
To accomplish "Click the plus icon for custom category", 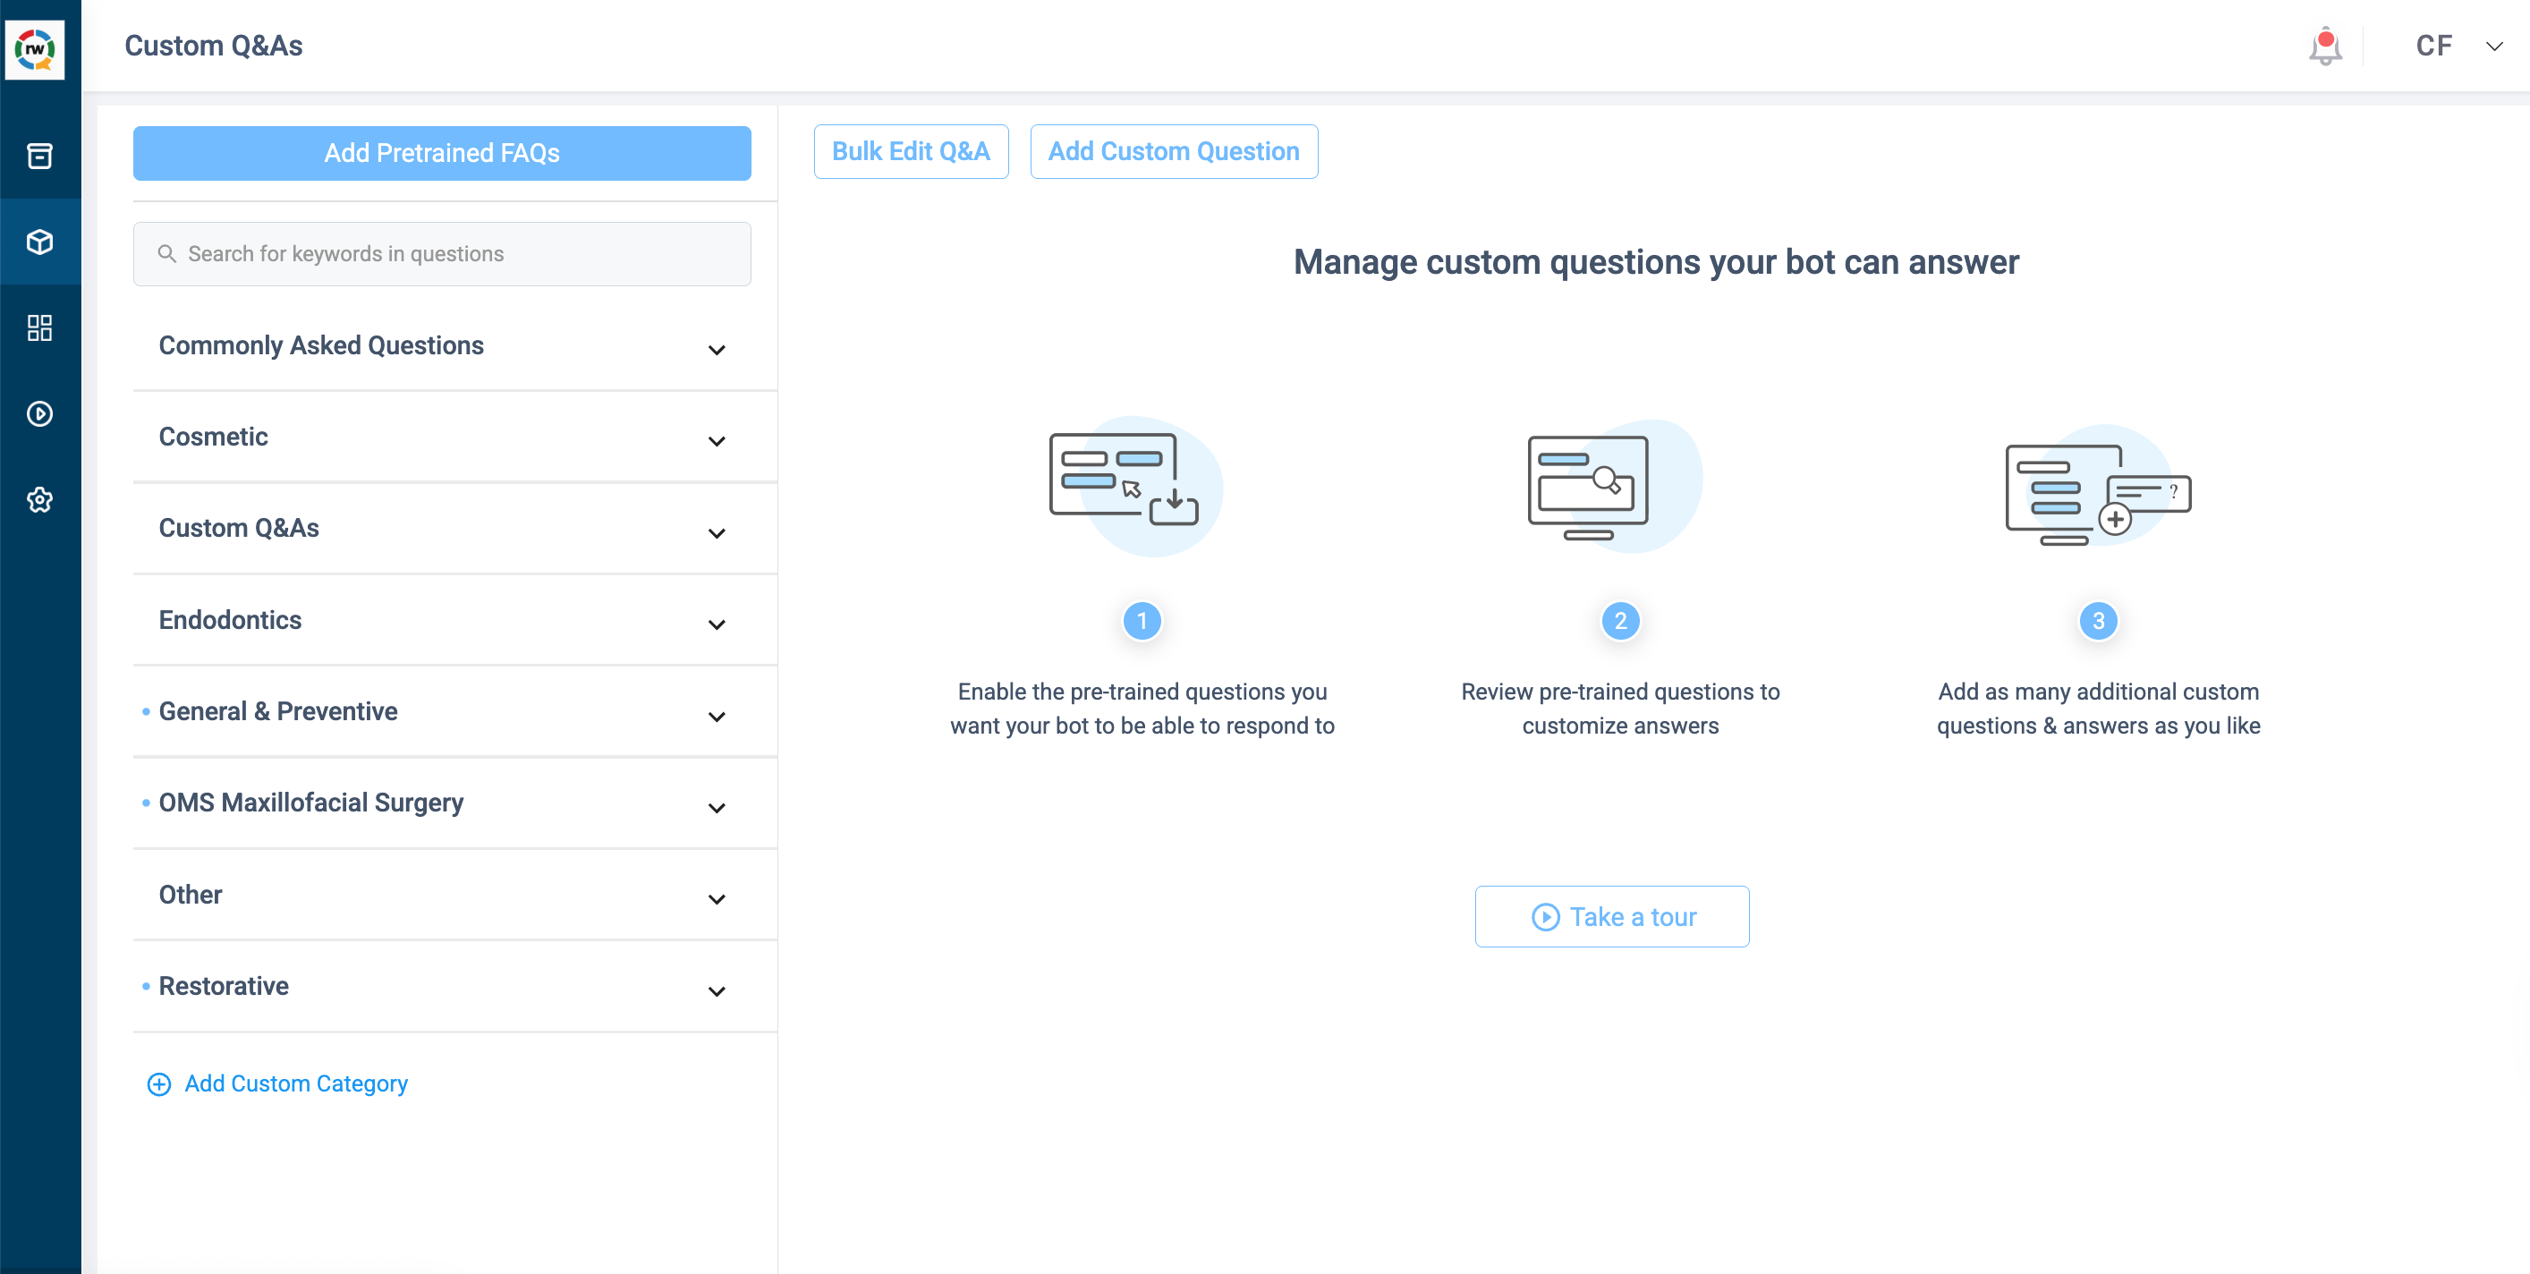I will (158, 1083).
